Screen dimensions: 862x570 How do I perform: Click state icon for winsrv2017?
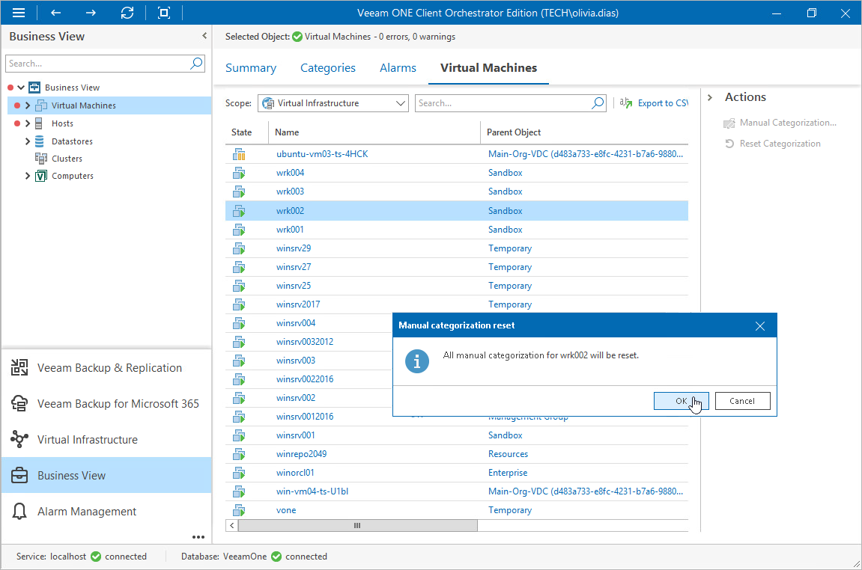point(239,304)
